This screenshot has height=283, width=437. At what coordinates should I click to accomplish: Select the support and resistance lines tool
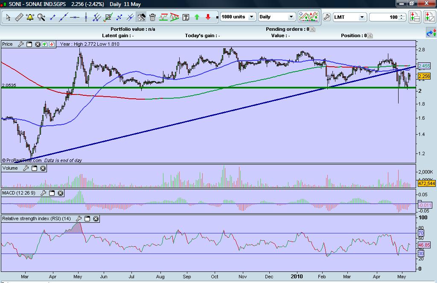pyautogui.click(x=163, y=17)
